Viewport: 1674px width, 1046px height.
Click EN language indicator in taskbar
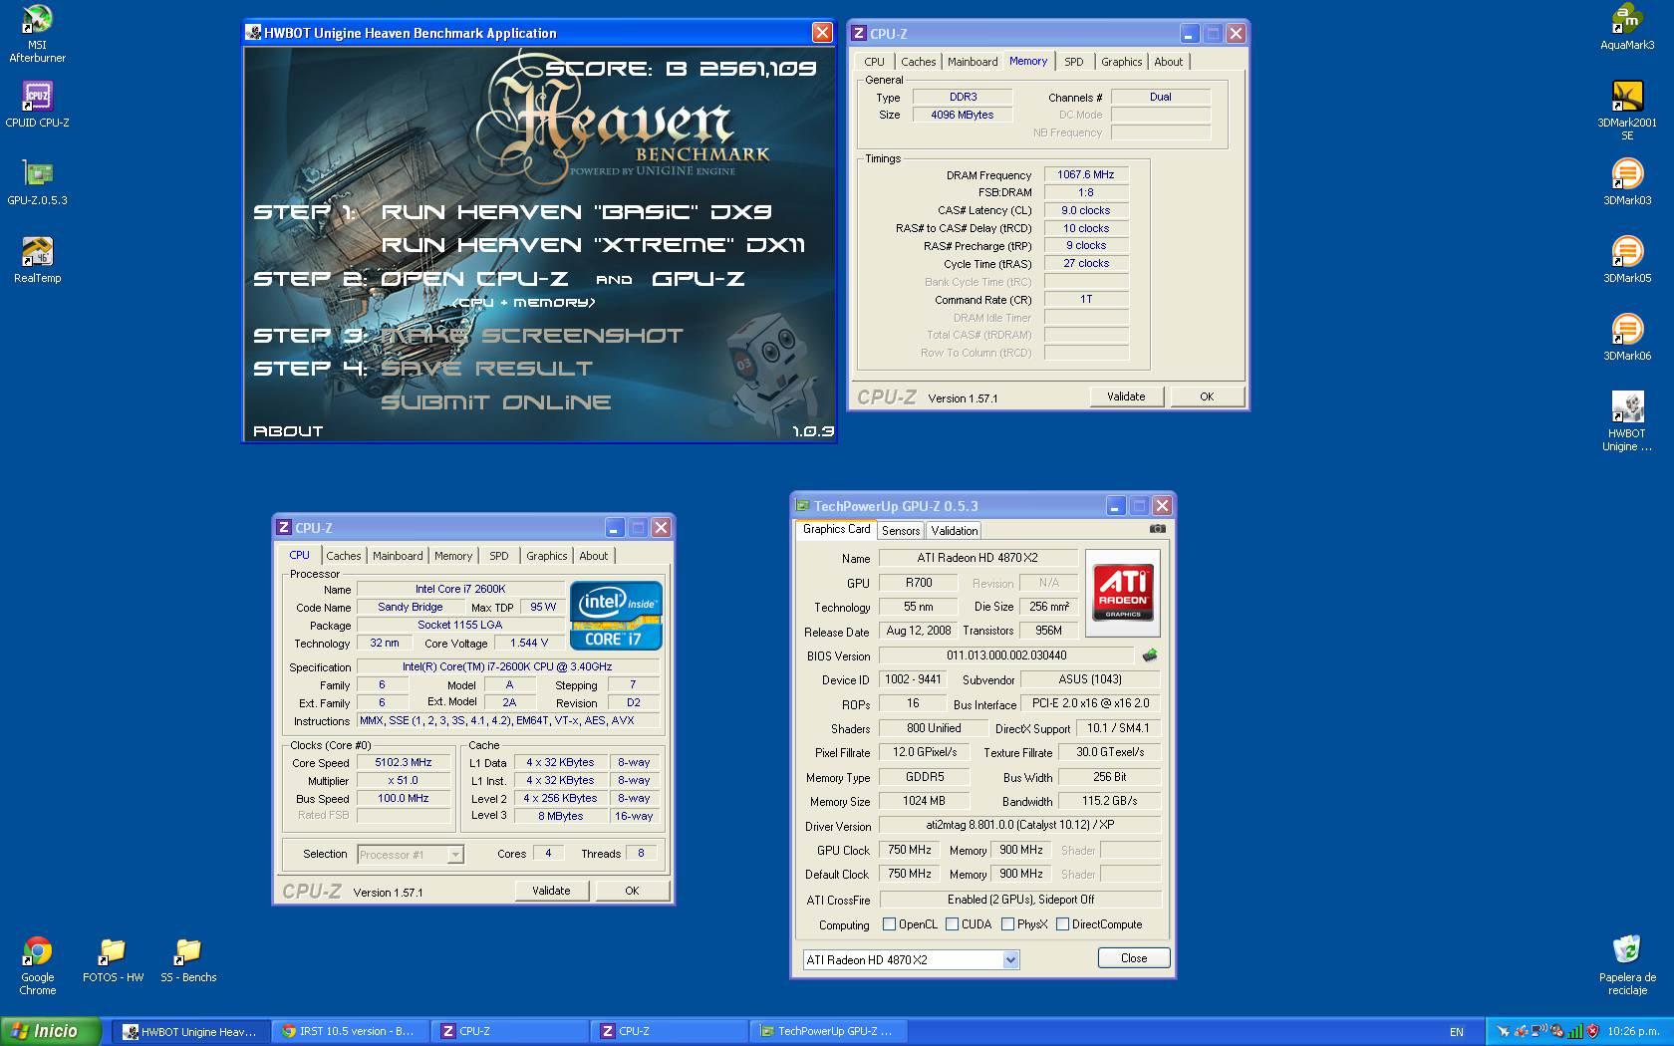(1456, 1032)
